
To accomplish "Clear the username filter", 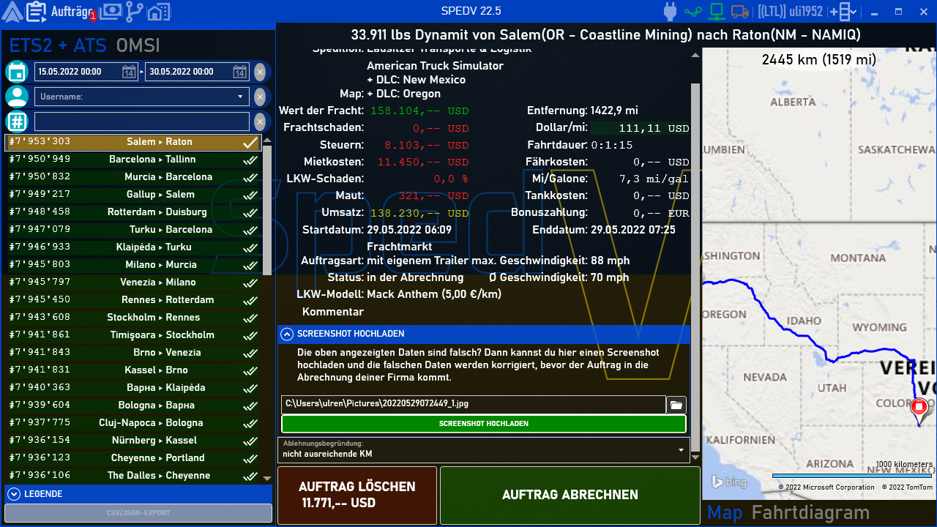I will 260,97.
